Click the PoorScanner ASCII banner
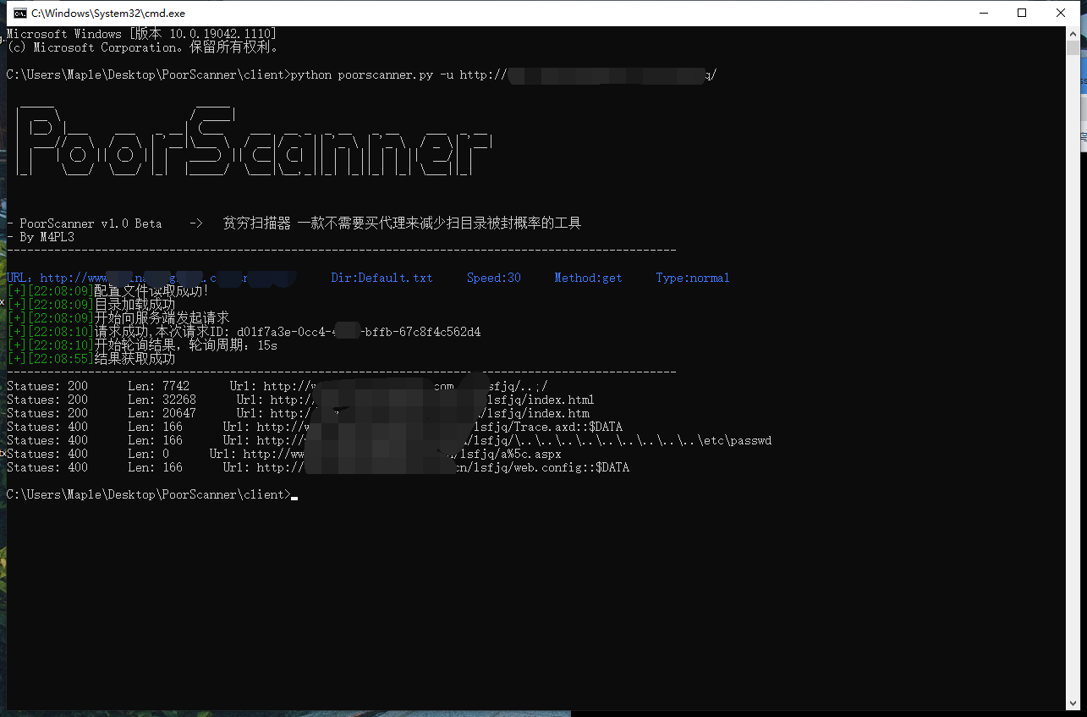Image resolution: width=1087 pixels, height=717 pixels. (x=254, y=142)
